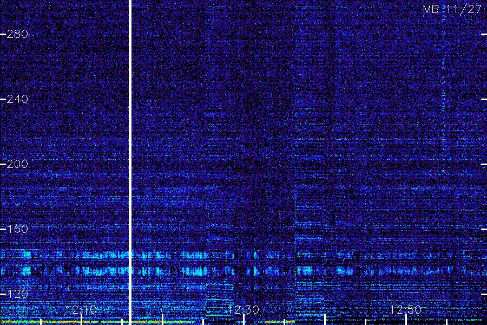Click the 120 frequency axis label
Screen dimensions: 487x325
coord(17,294)
